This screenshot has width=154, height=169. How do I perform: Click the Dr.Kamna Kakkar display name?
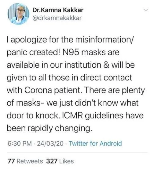(58, 10)
